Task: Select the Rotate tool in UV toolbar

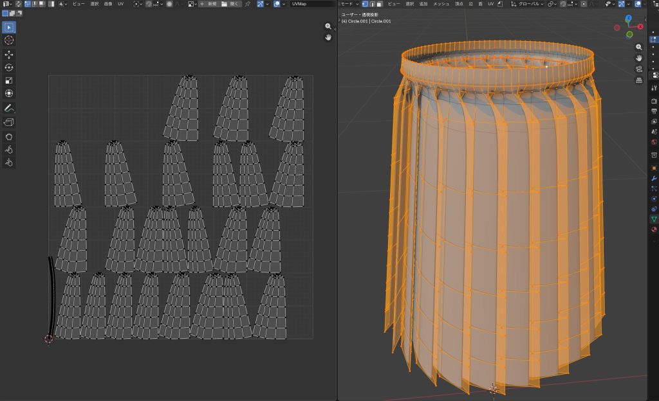Action: tap(9, 67)
